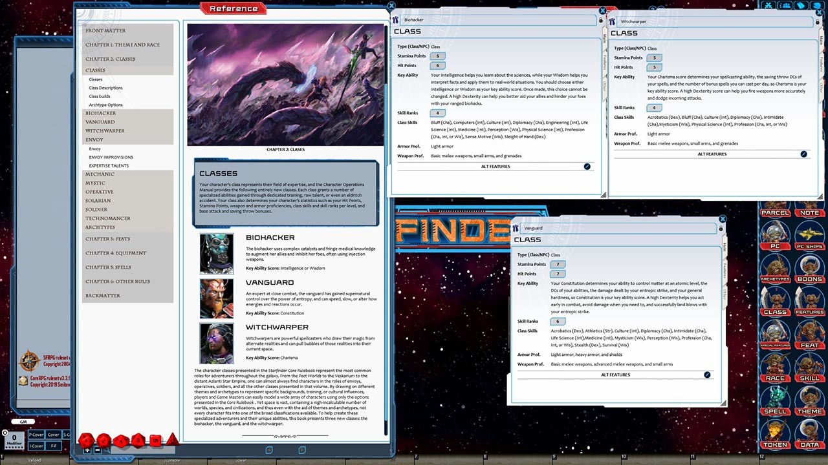Click the plus button on the chat bar

(x=87, y=451)
